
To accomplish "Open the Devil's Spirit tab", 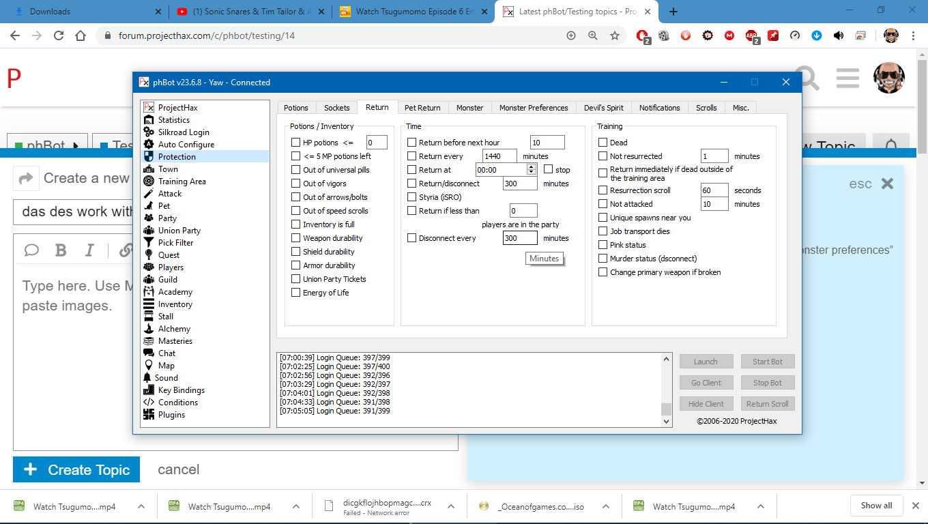I will click(603, 108).
